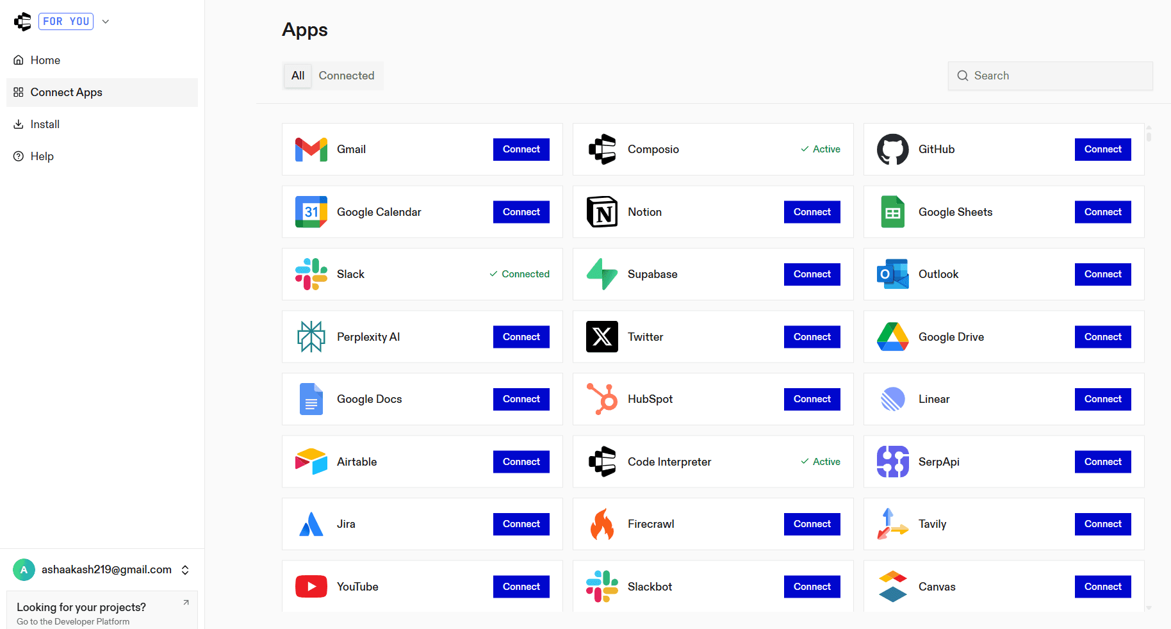Screen dimensions: 1171x629
Task: Connect the Notion app
Action: tap(812, 212)
